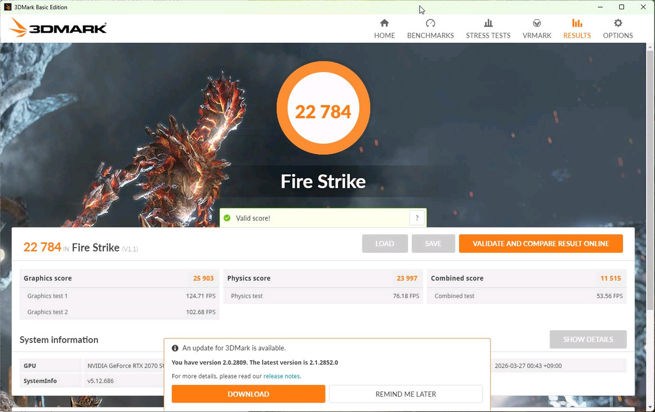
Task: Click the Home house icon
Action: click(384, 23)
